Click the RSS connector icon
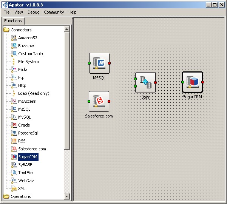 [x=14, y=141]
